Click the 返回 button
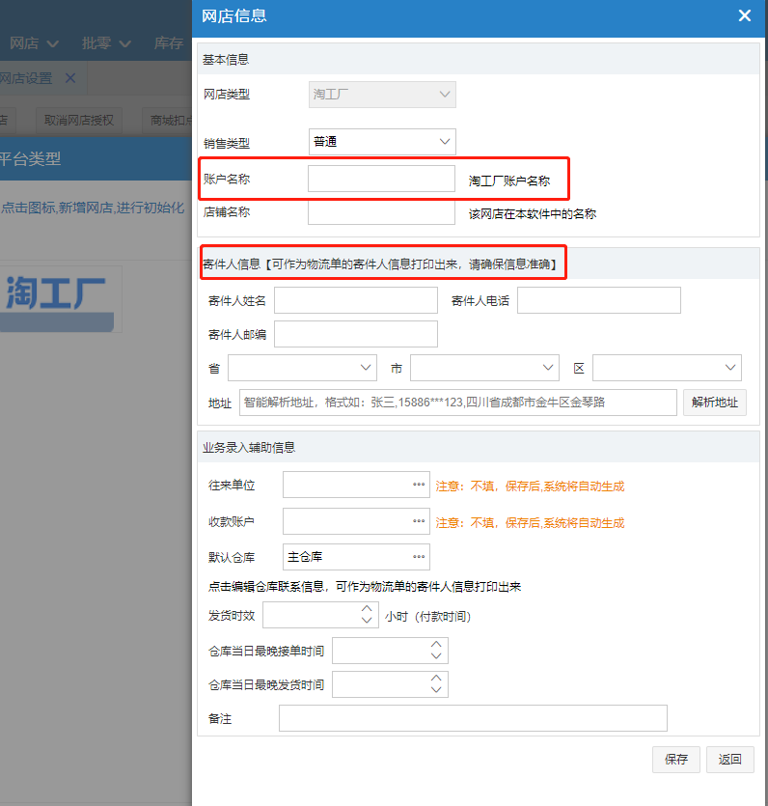This screenshot has width=768, height=806. coord(730,760)
